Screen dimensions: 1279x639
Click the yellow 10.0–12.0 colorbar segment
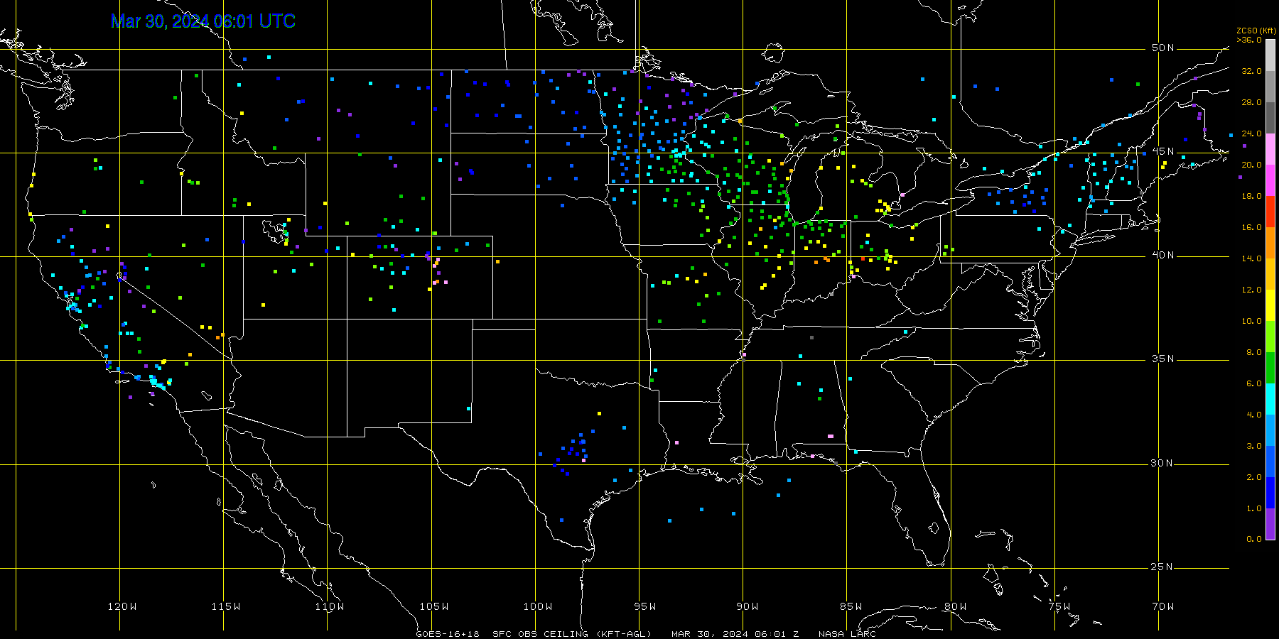(1270, 305)
